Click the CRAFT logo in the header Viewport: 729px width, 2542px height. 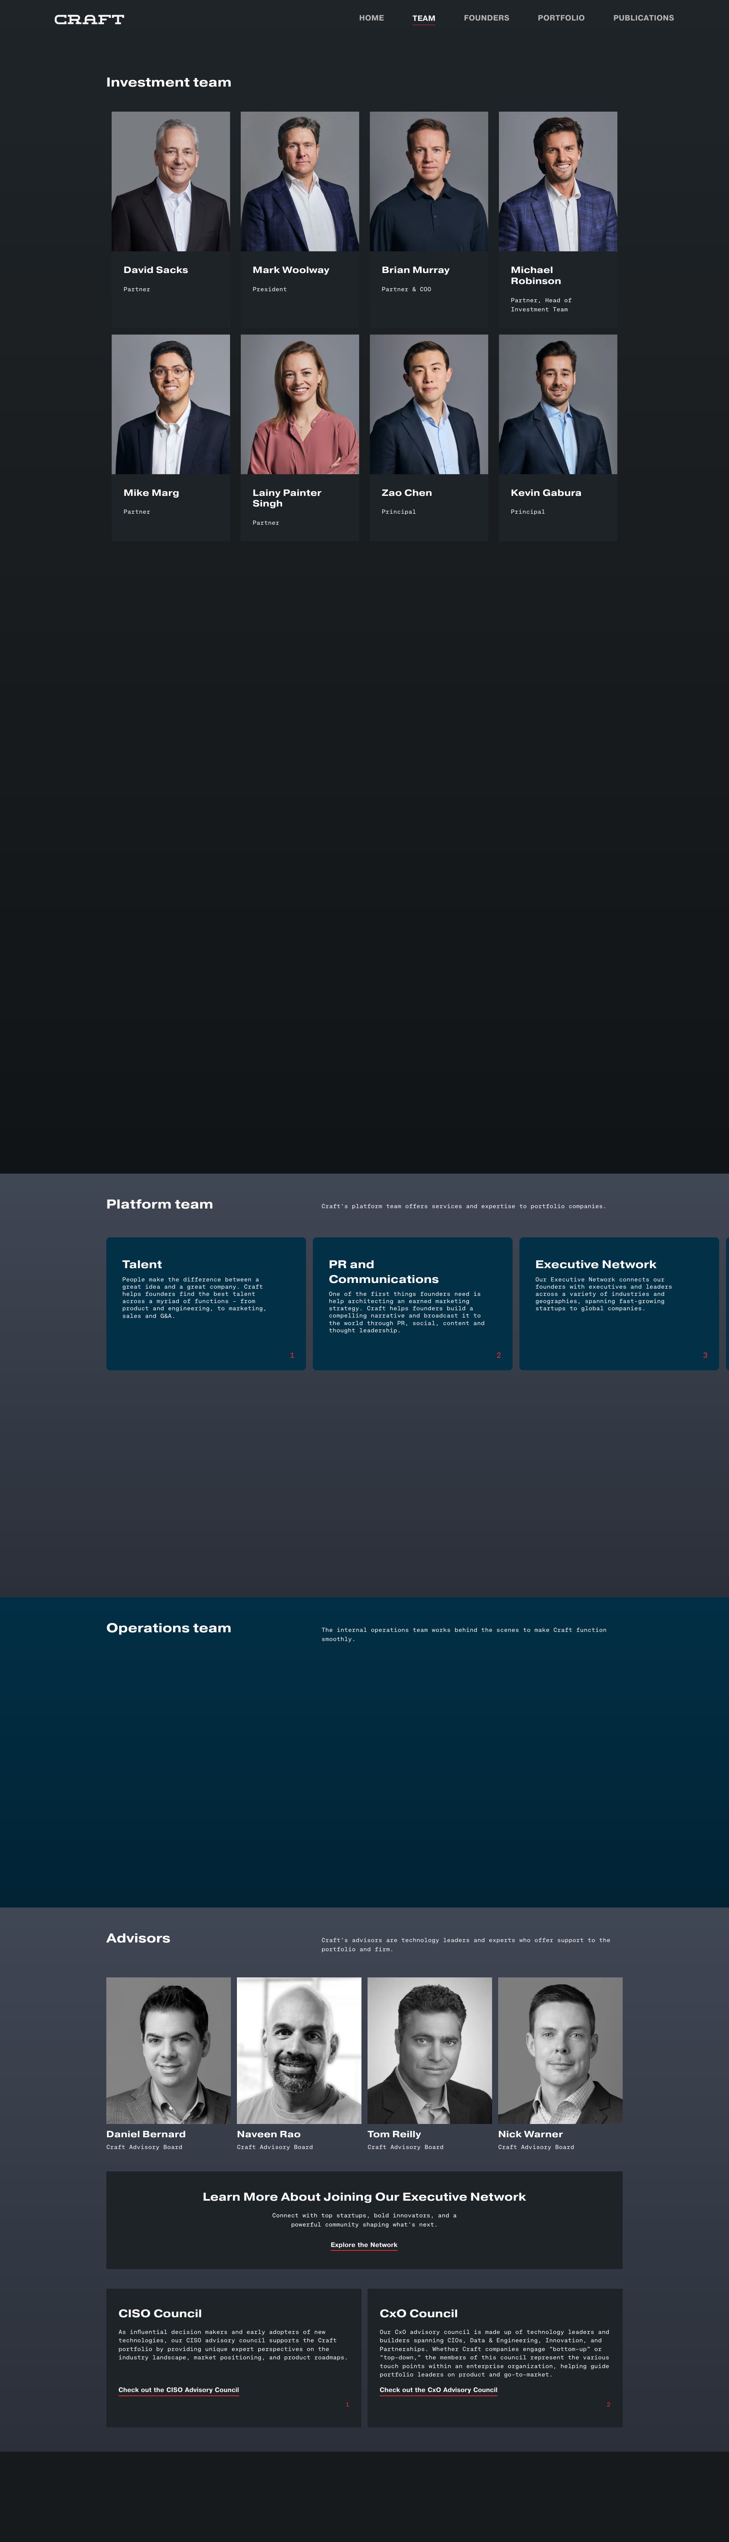89,19
